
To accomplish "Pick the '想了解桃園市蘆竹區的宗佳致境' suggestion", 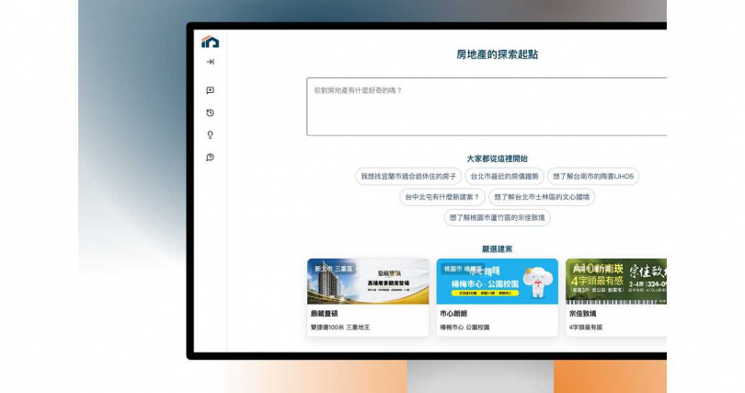I will click(x=497, y=217).
